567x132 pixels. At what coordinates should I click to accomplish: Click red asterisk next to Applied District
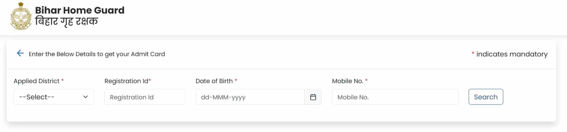click(x=62, y=80)
